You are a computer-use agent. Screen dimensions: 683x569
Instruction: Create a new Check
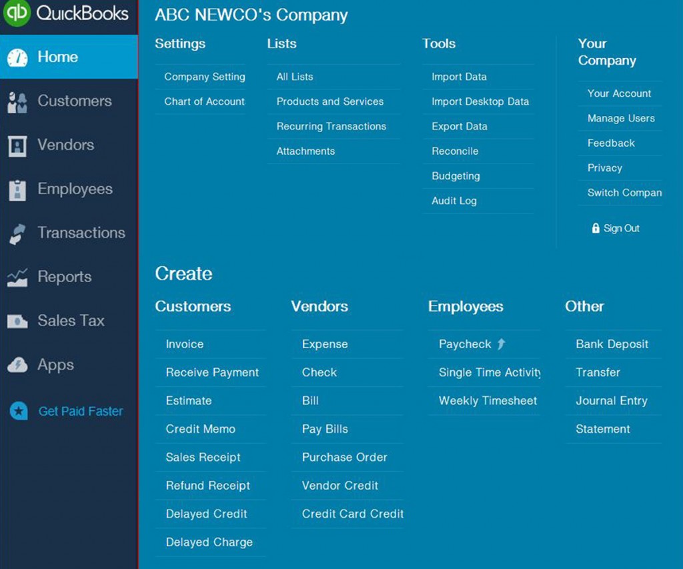pos(319,372)
